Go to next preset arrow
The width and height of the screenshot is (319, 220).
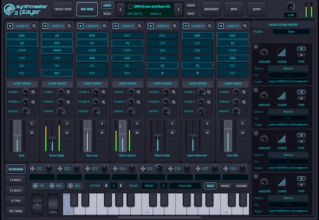click(179, 10)
